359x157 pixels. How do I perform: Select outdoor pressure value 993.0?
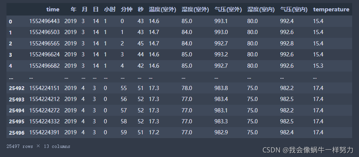(x=221, y=33)
